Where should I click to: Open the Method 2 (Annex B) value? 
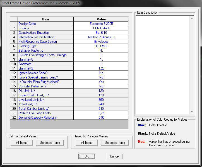coord(101,37)
